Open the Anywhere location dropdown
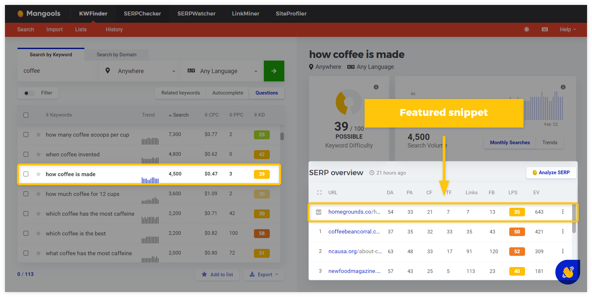 [140, 71]
